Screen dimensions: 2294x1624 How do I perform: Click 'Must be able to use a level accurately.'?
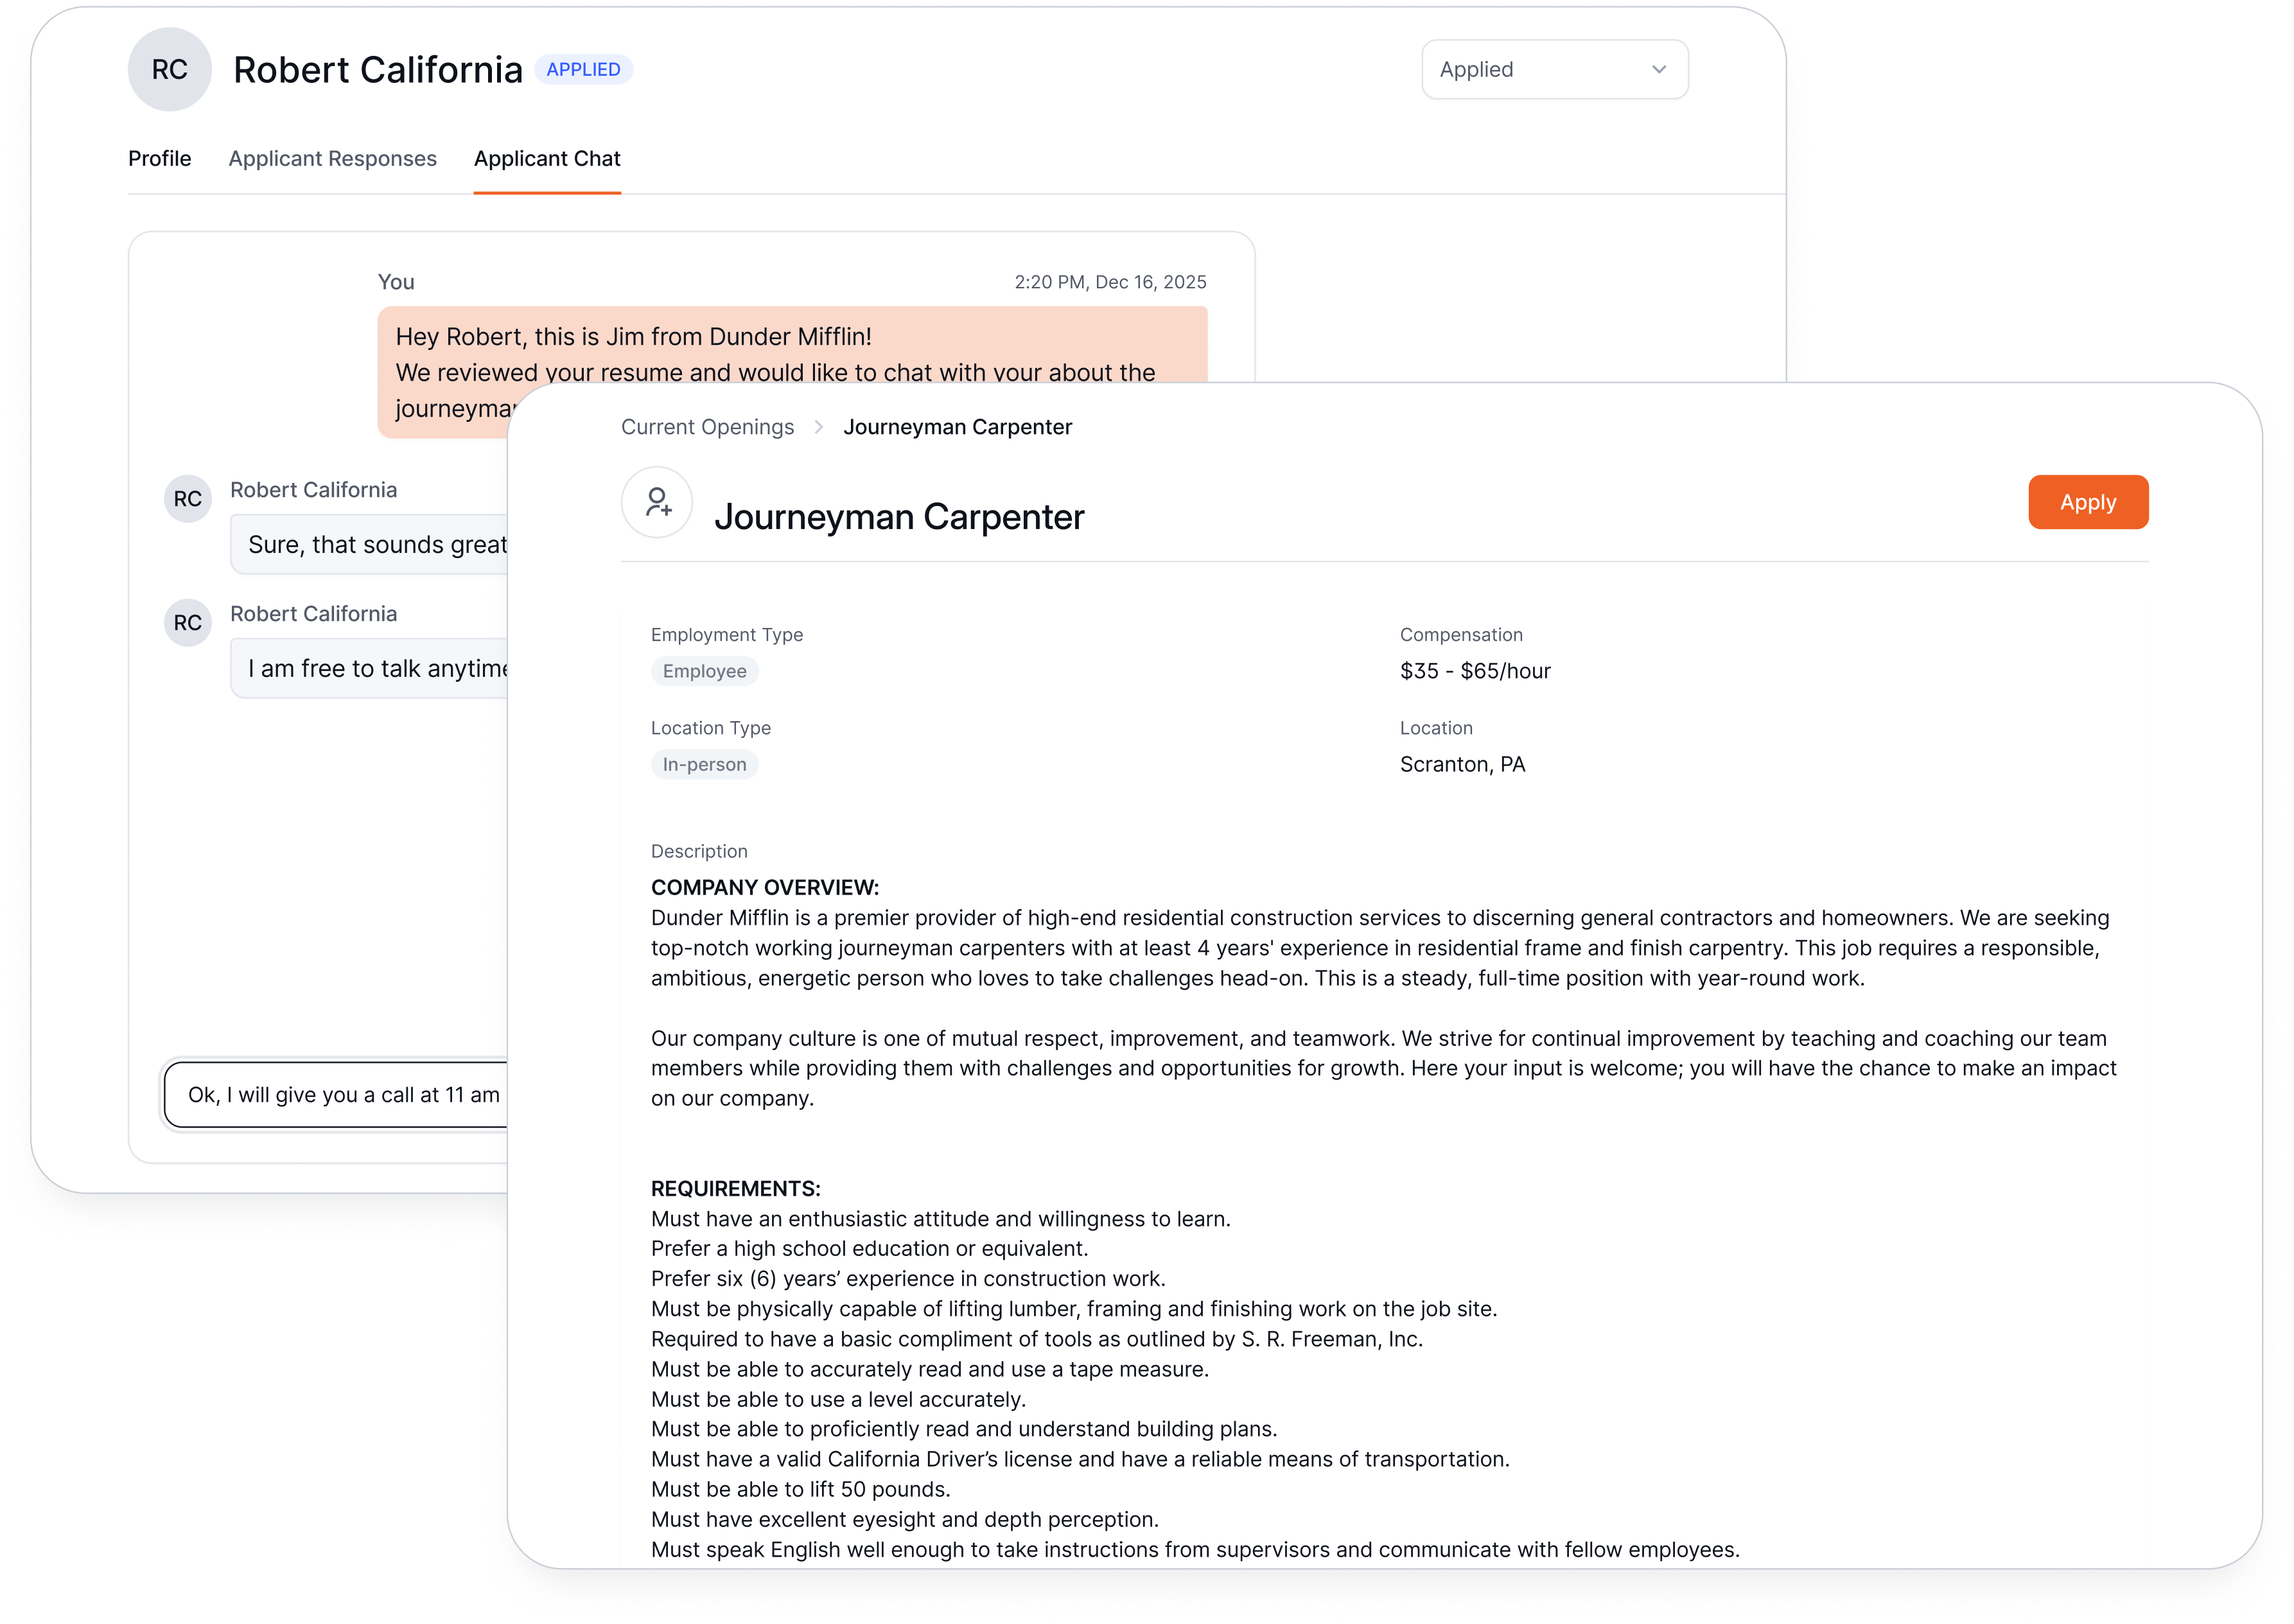point(838,1399)
